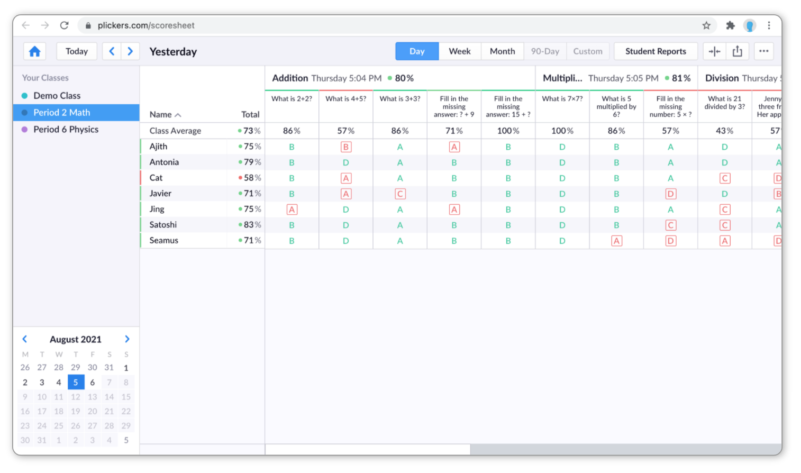Select the Day view tab
The height and width of the screenshot is (473, 801).
click(x=417, y=51)
